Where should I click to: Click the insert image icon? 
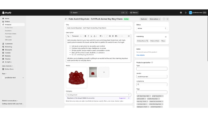coord(110,36)
